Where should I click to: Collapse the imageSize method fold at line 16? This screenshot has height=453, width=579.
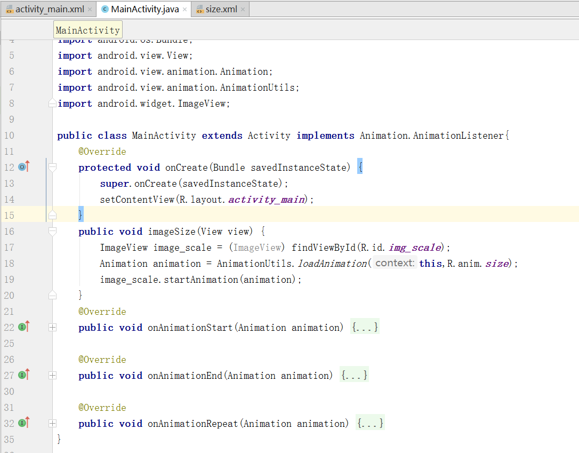coord(52,232)
